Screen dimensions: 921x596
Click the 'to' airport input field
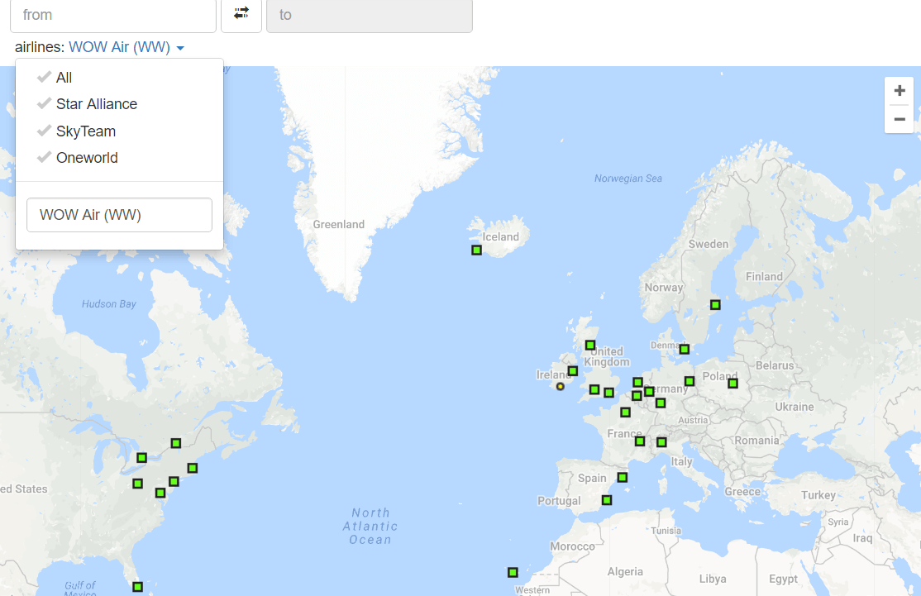(x=370, y=15)
